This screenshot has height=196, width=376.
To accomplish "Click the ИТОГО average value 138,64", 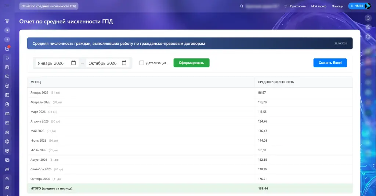I will (263, 188).
